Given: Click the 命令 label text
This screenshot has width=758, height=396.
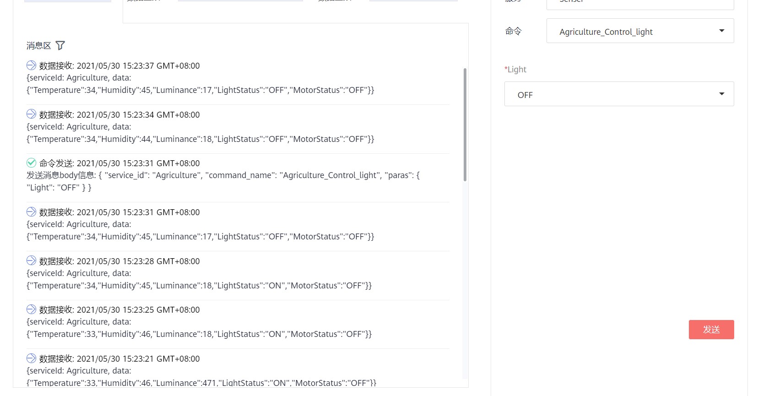Looking at the screenshot, I should pos(513,31).
